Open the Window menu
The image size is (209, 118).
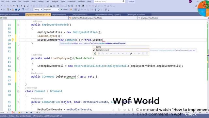pos(81,1)
